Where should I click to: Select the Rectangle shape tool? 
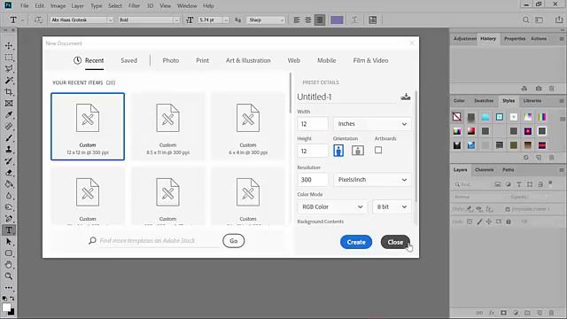pyautogui.click(x=9, y=253)
